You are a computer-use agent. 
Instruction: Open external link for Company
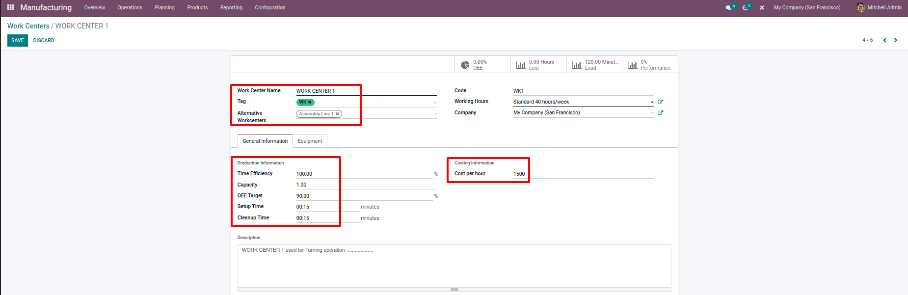661,113
